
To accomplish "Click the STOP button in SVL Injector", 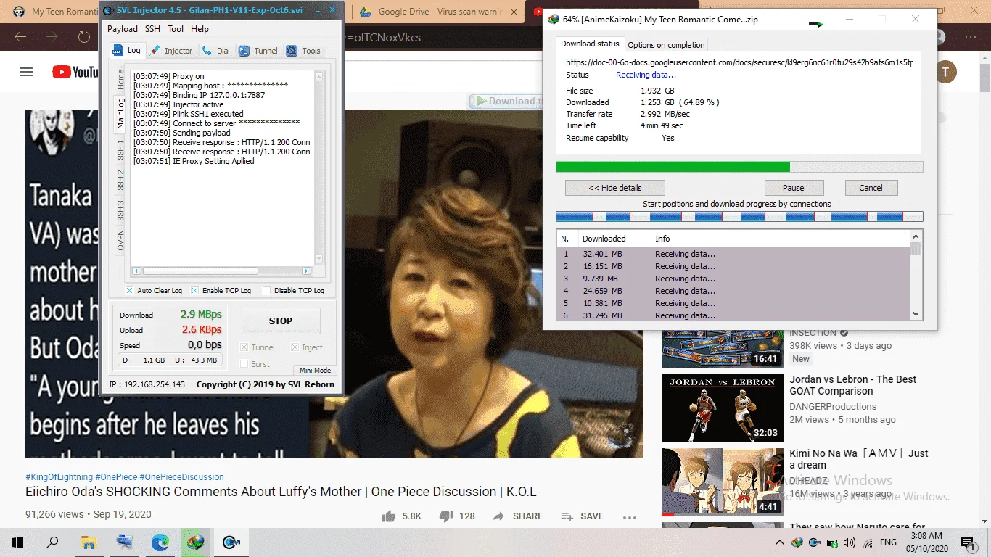I will [x=281, y=321].
